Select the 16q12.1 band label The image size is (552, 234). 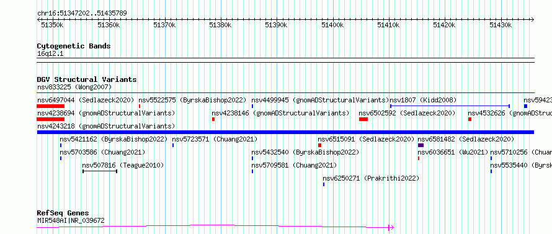tap(50, 53)
